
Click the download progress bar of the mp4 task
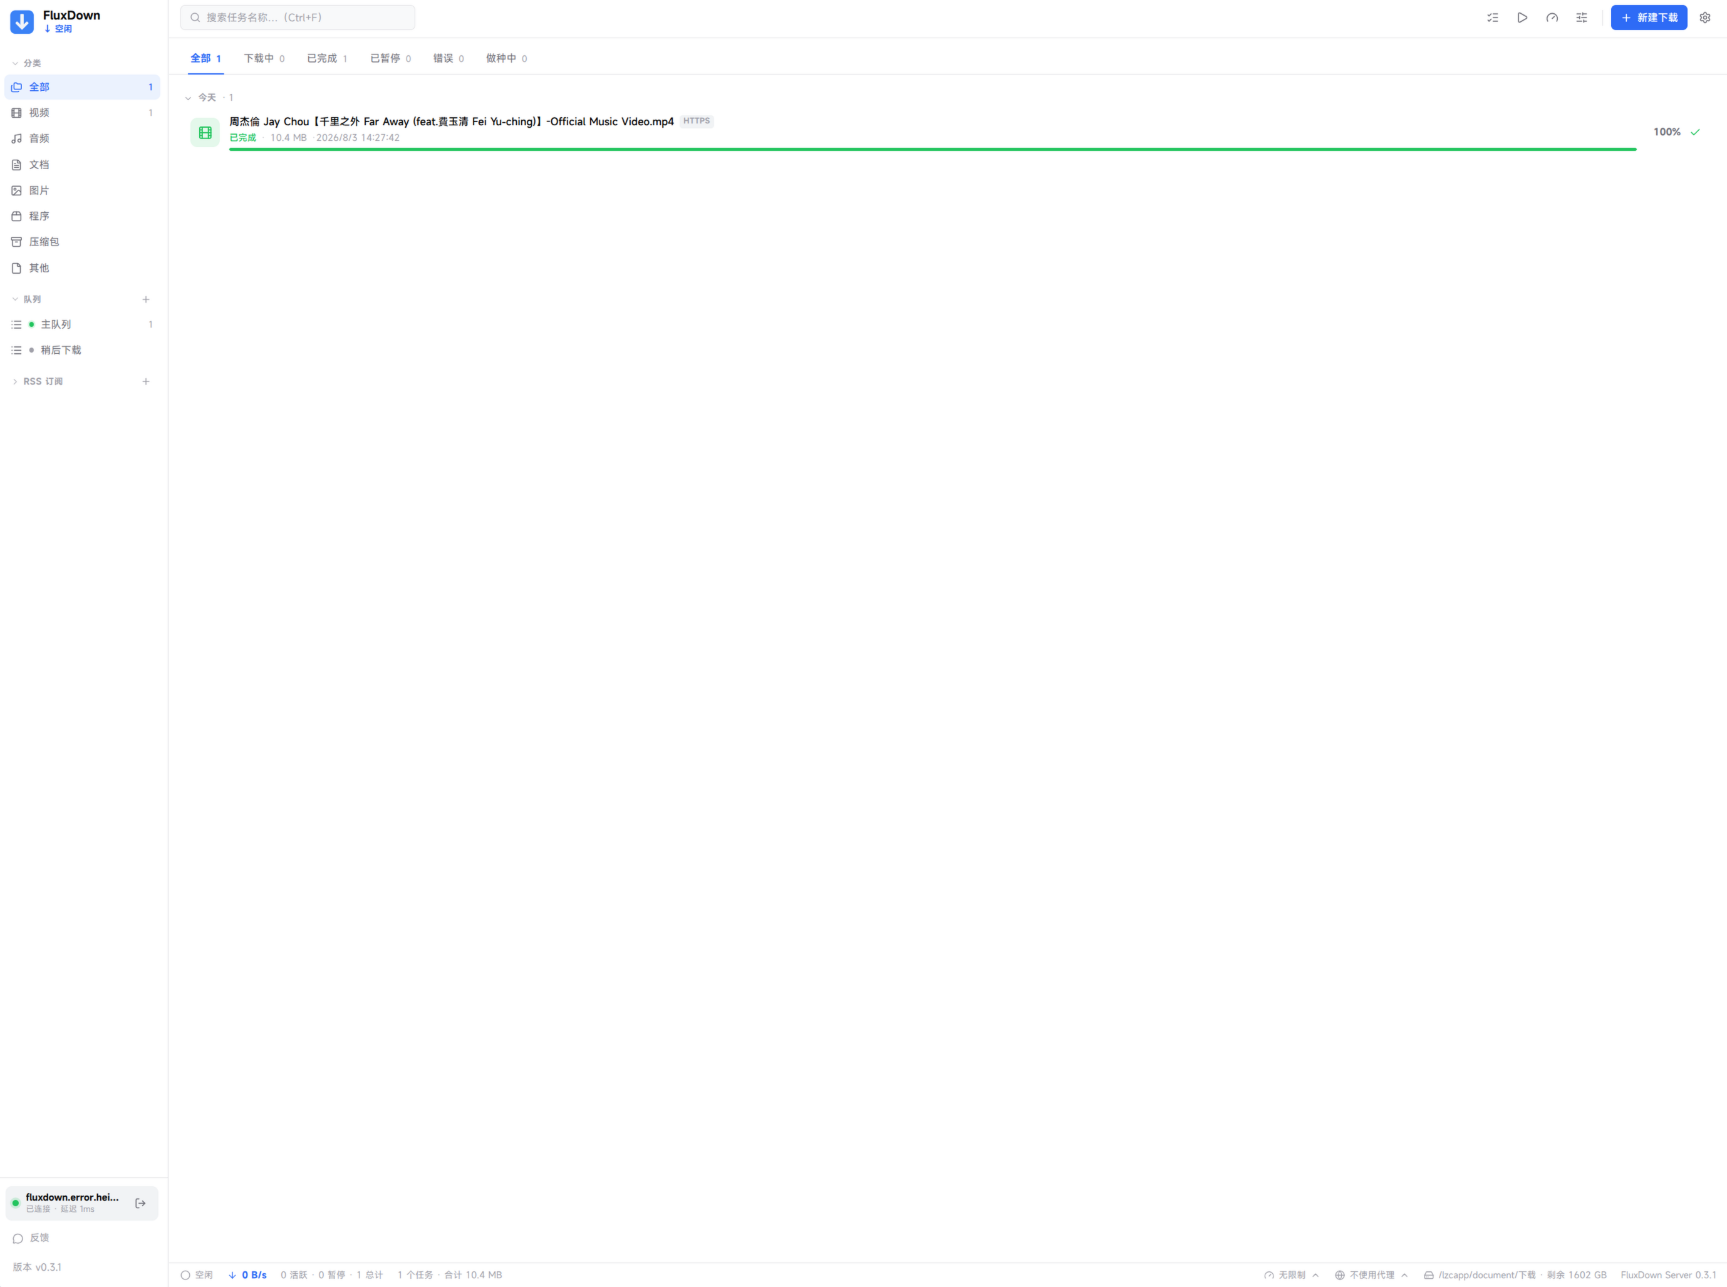pos(933,149)
